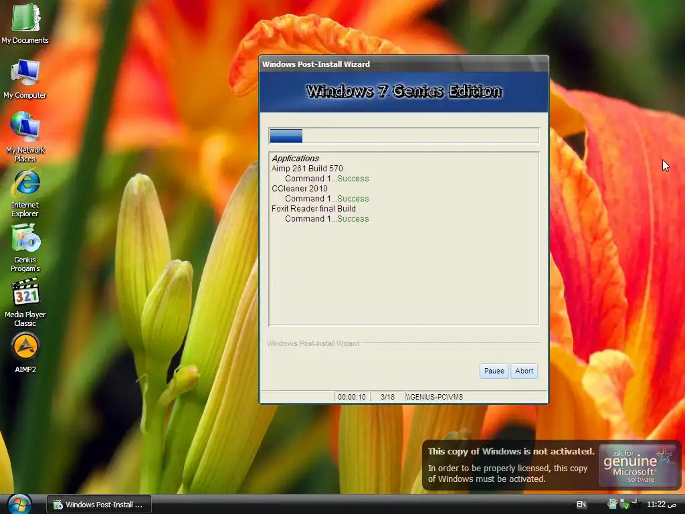
Task: Click Command 1 Success under CCleaner
Action: (326, 198)
